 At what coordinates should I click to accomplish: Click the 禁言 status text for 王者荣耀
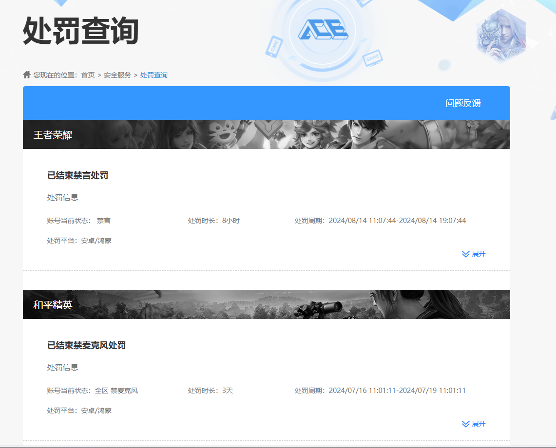pos(104,220)
